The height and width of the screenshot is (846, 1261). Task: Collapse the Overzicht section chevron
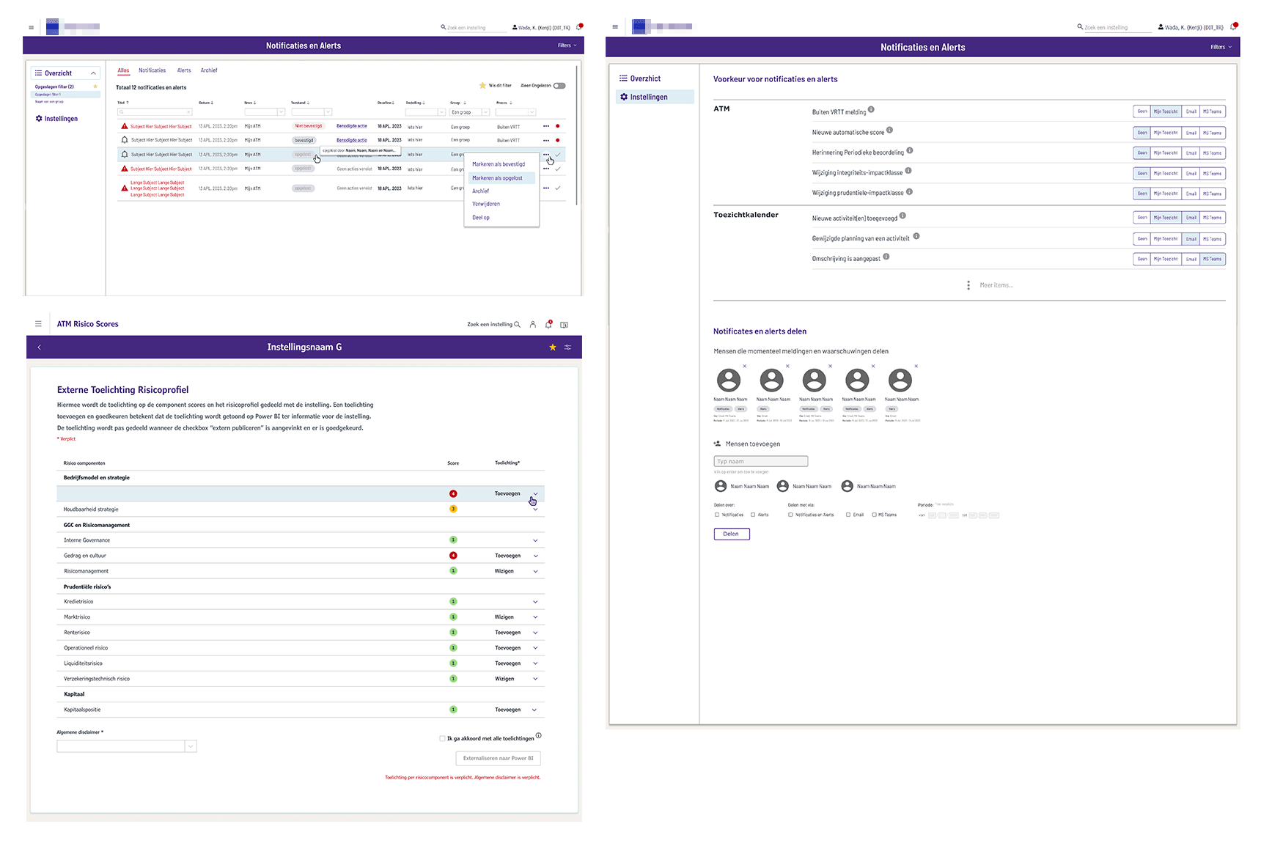pos(93,73)
